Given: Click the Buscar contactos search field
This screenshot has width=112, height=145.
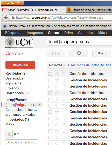Looking at the screenshot, I should click(22, 142).
